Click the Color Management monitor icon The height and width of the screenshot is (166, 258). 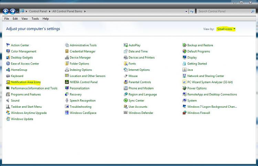[x=8, y=51]
